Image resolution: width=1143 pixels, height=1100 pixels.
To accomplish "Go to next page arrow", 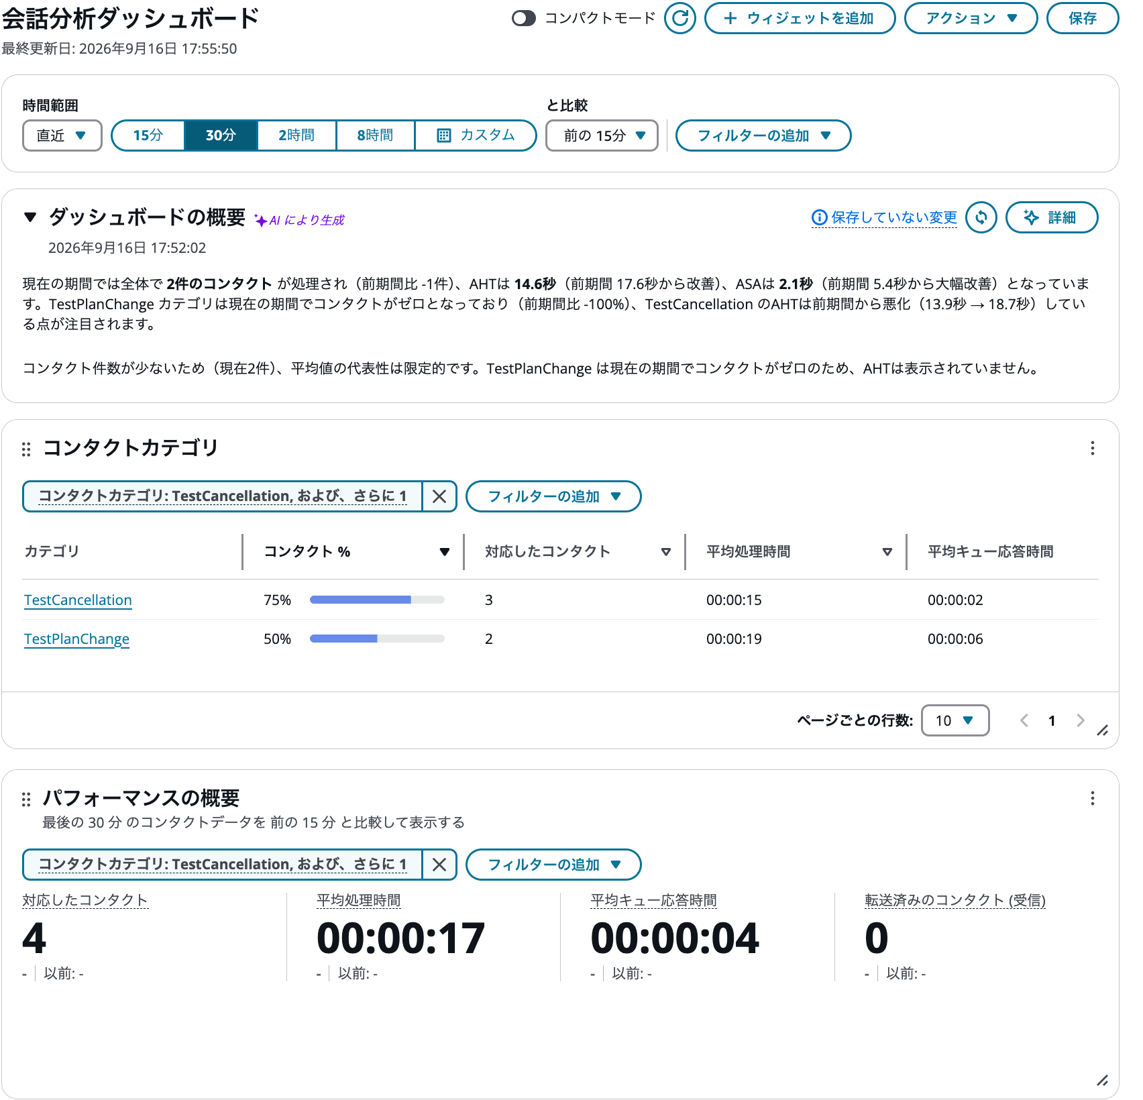I will 1080,720.
